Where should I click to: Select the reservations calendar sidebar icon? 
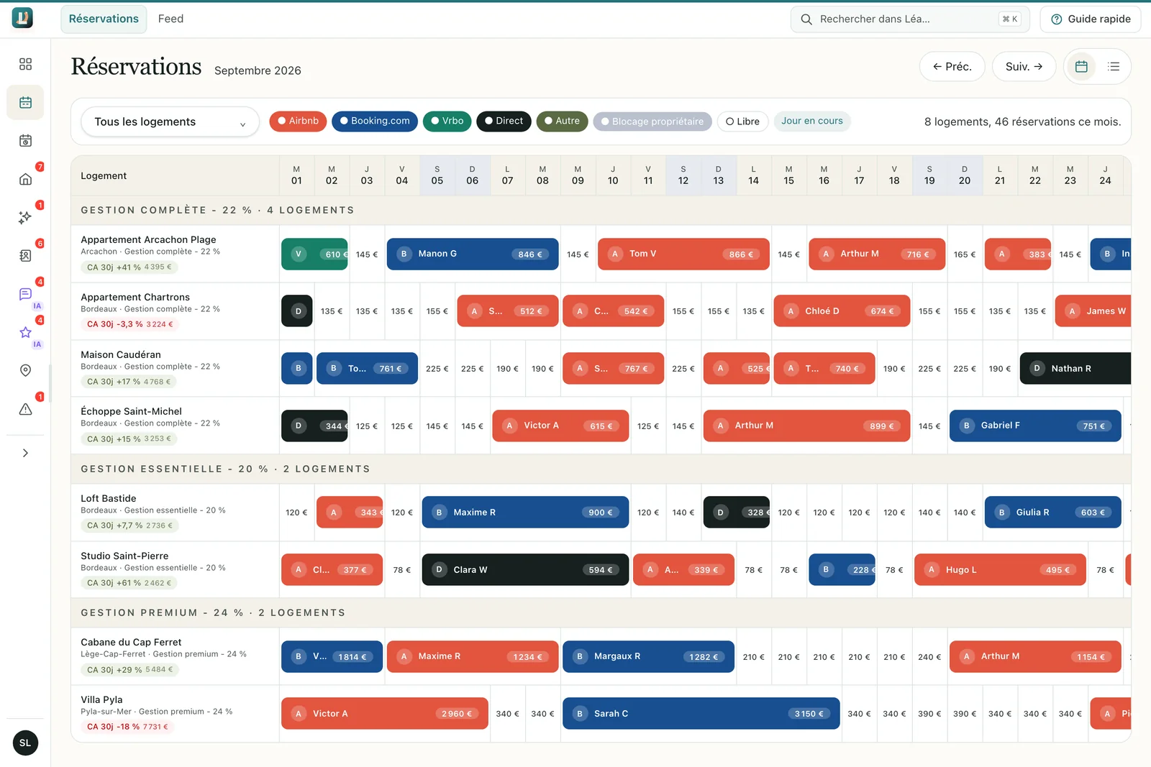coord(25,102)
